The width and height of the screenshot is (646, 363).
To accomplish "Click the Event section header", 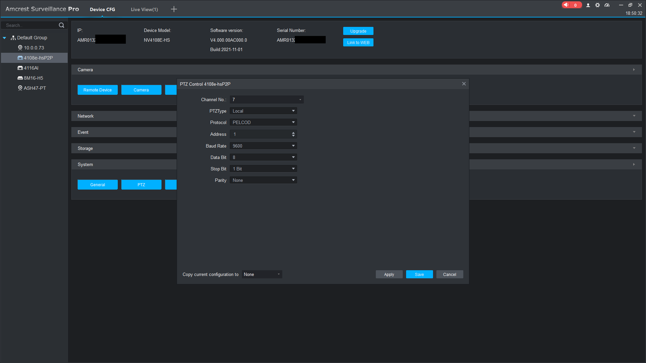I will pyautogui.click(x=83, y=132).
